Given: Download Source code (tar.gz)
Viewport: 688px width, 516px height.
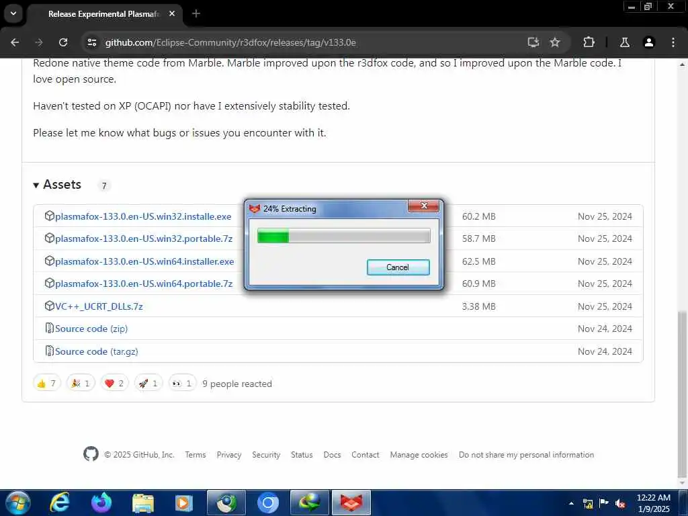Looking at the screenshot, I should click(x=97, y=351).
